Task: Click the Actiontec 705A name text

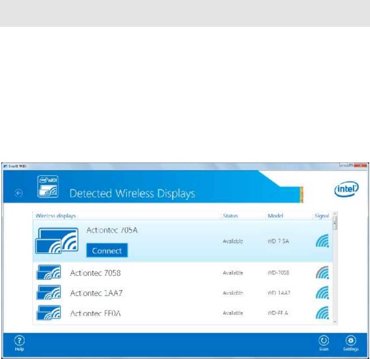Action: [112, 230]
